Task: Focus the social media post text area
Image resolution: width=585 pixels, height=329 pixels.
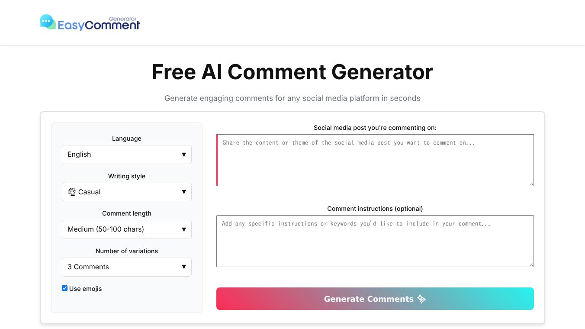Action: (375, 160)
